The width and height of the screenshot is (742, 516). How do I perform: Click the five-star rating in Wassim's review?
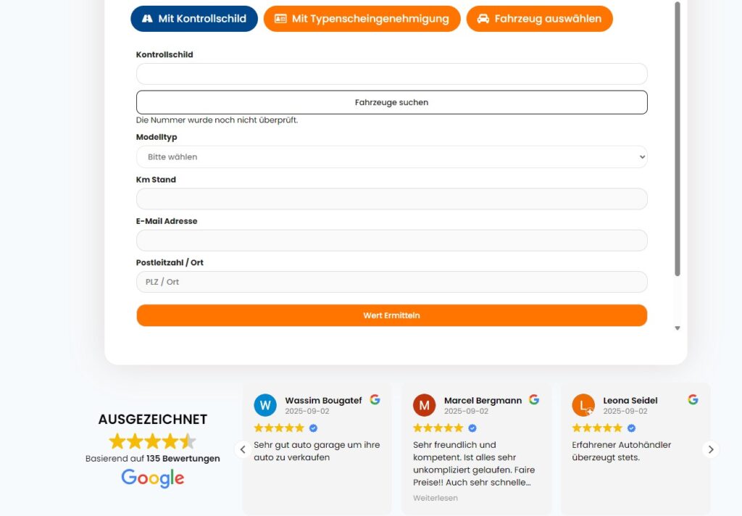point(279,428)
